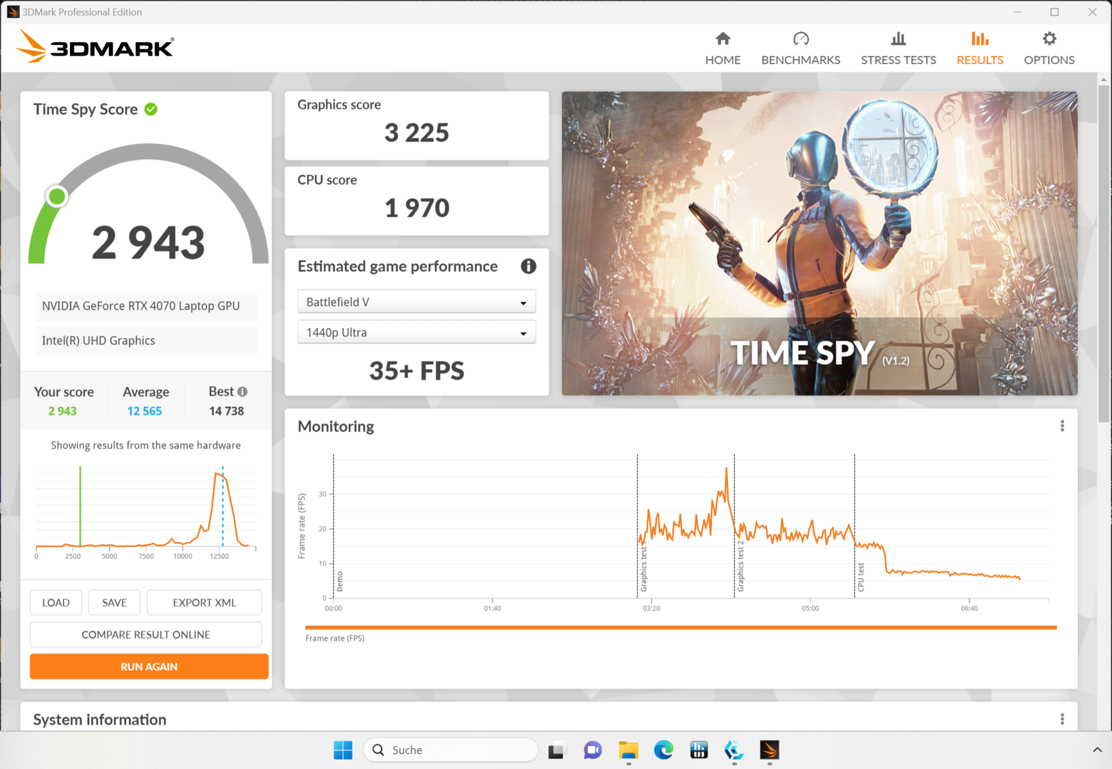Viewport: 1112px width, 769px height.
Task: Open the Monitoring panel three-dot menu
Action: (1062, 426)
